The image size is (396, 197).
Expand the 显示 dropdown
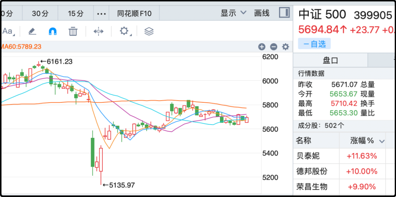tap(233, 13)
